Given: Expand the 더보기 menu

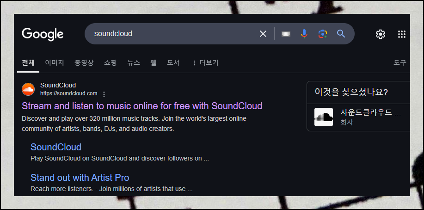Looking at the screenshot, I should (205, 63).
